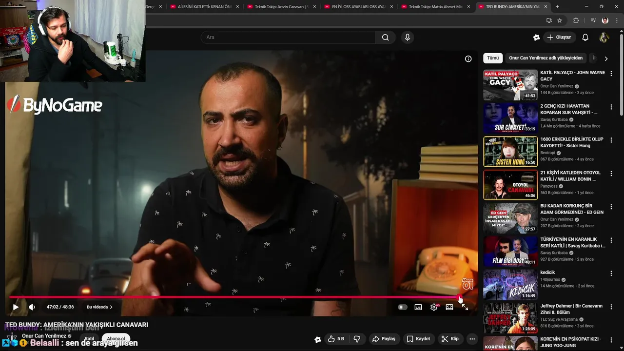Join channel with Katıl button
This screenshot has height=351, width=624.
89,339
